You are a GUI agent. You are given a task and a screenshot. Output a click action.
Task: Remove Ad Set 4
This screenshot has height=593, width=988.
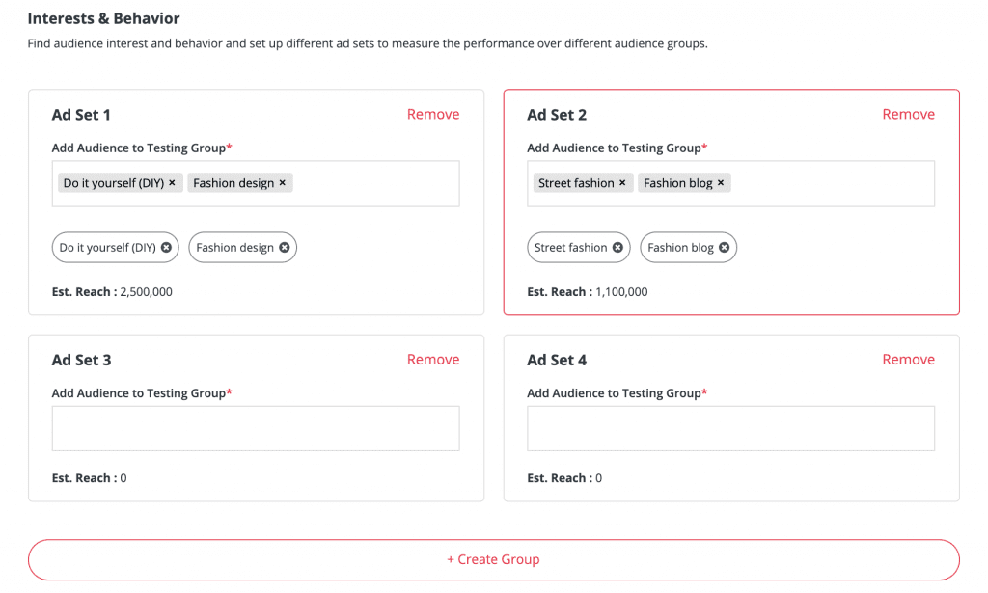pos(909,360)
